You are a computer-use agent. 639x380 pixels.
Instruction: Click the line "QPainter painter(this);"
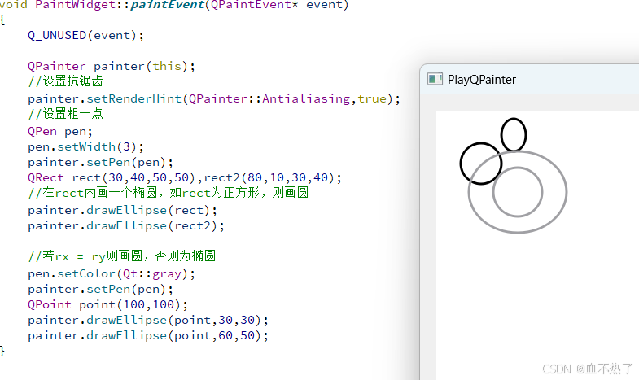[112, 66]
